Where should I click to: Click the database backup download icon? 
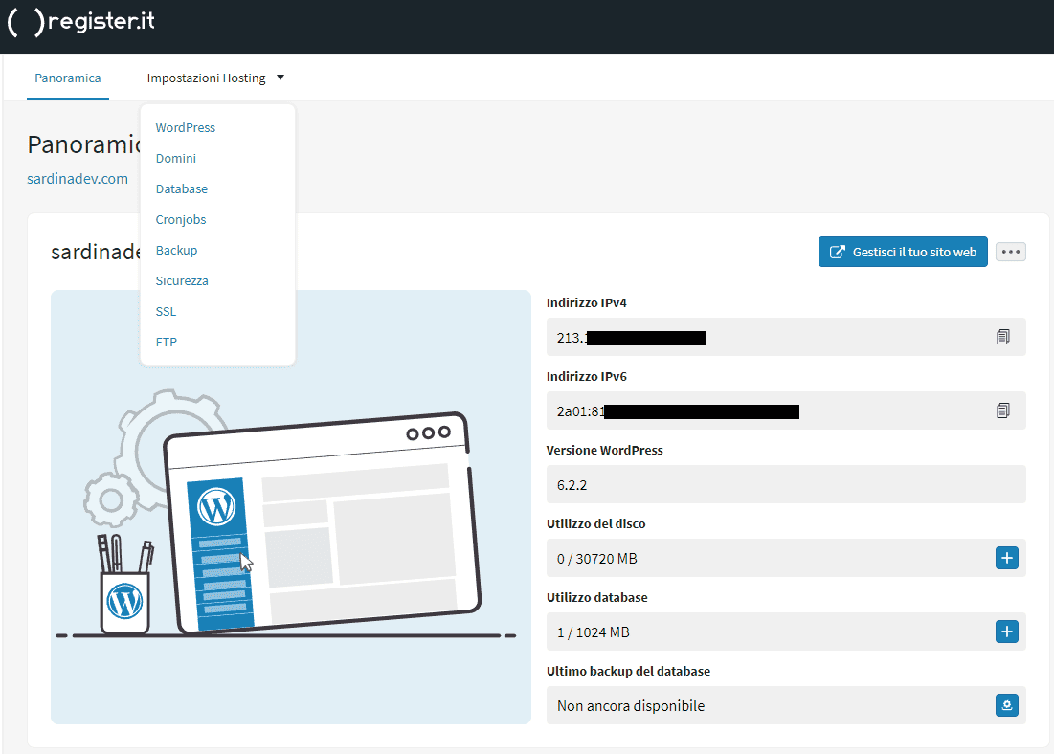1006,705
